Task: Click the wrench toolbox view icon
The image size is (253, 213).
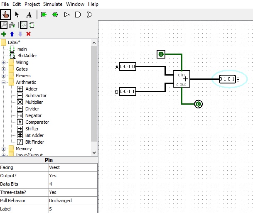Action: (4, 25)
